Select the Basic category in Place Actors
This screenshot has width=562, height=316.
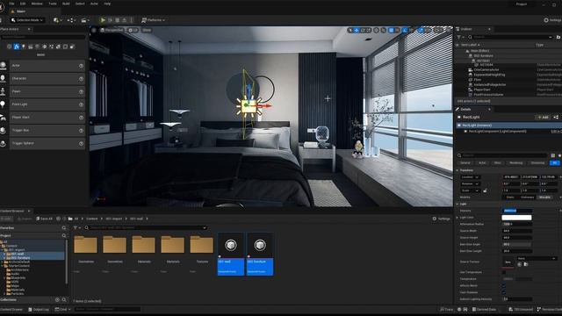(17, 47)
